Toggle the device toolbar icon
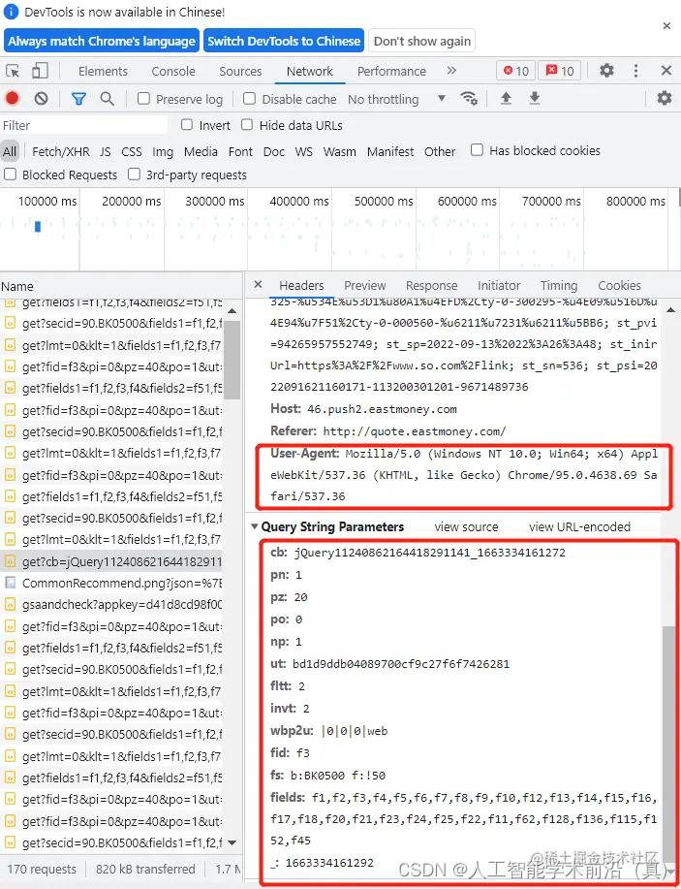681x889 pixels. click(40, 71)
